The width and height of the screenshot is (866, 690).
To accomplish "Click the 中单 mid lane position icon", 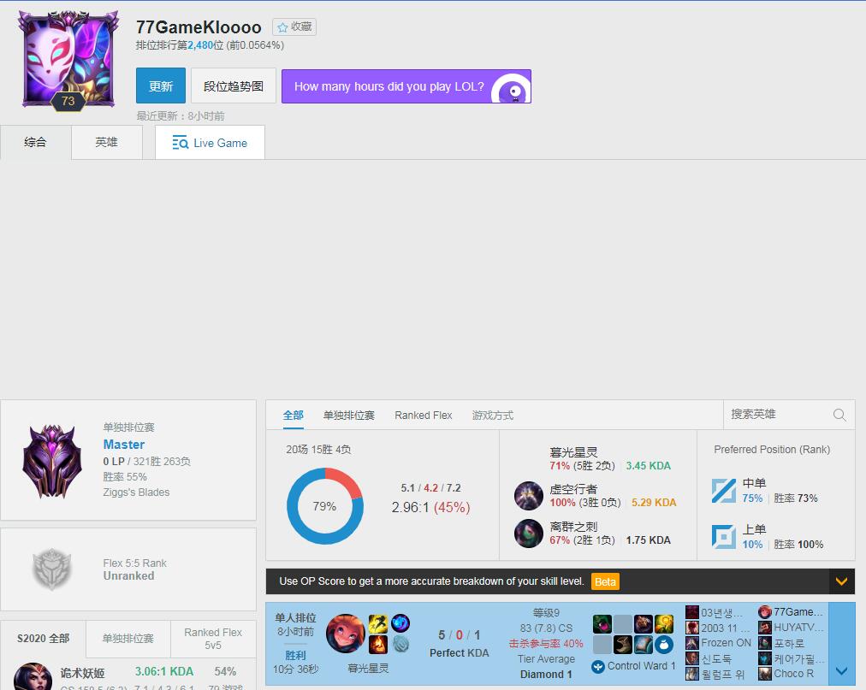I will click(724, 491).
